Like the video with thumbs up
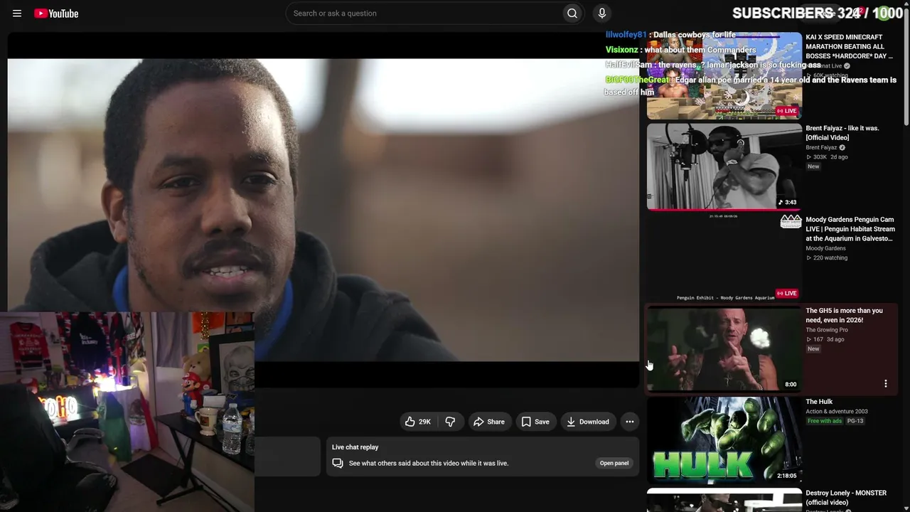910x512 pixels. (x=418, y=422)
